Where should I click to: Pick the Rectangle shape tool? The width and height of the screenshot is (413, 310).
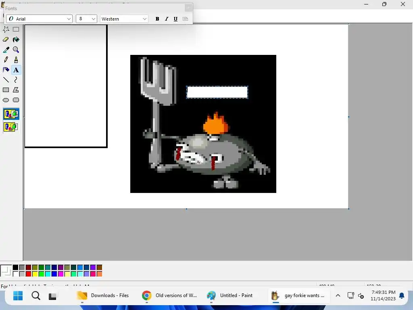pos(6,90)
